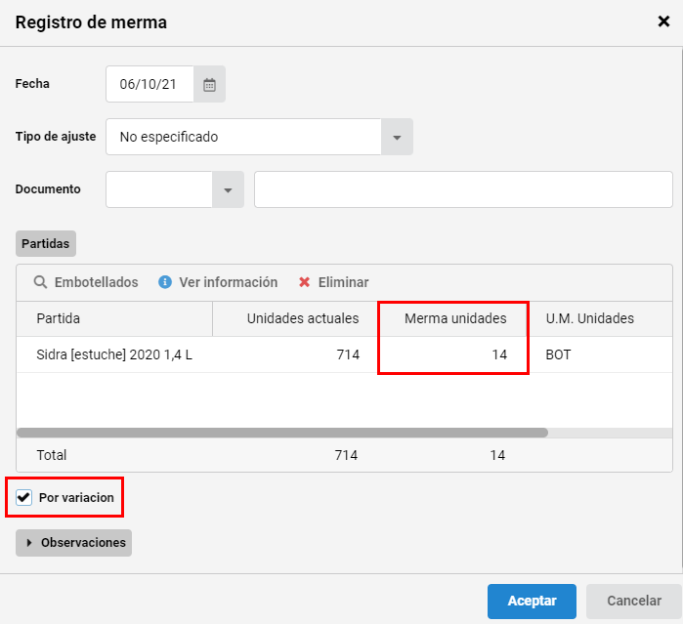Click the Merma unidades cell for Sidra row
The height and width of the screenshot is (624, 683).
coord(453,354)
